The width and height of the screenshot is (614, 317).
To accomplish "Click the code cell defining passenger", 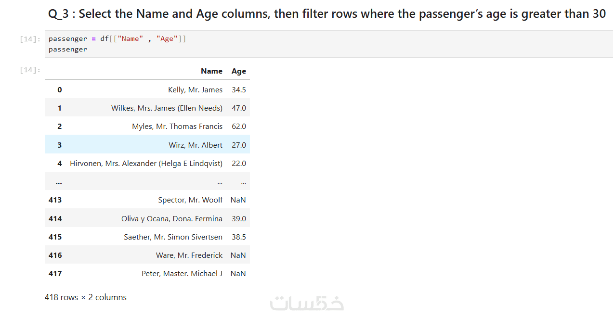I will [289, 44].
